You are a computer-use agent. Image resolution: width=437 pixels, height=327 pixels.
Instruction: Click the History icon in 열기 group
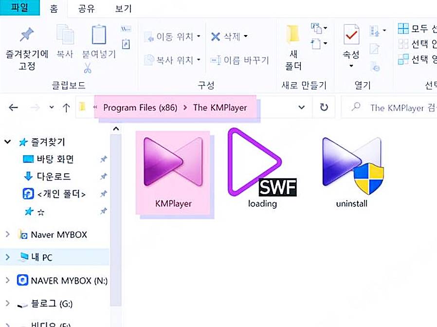pyautogui.click(x=375, y=67)
